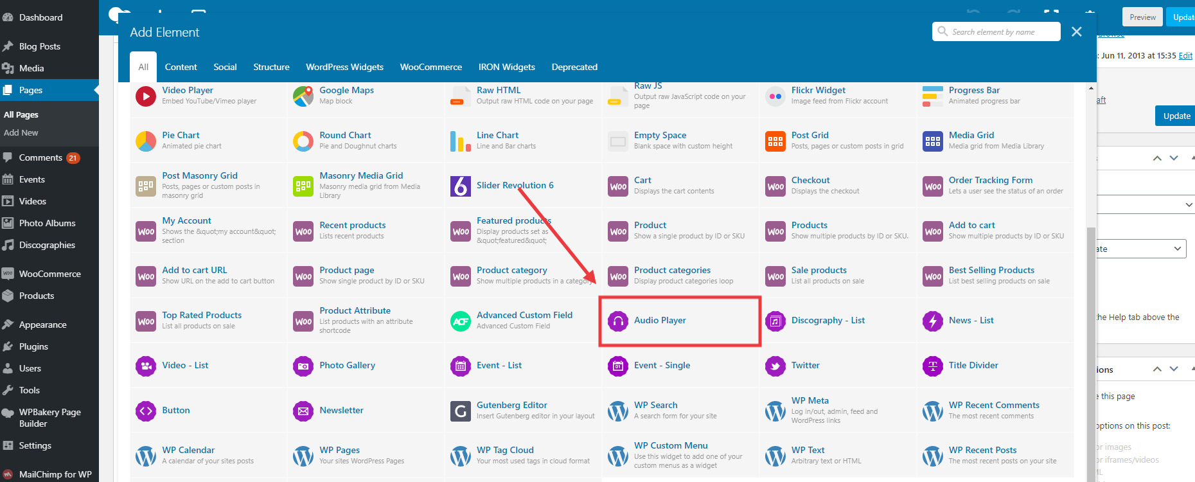Screen dimensions: 1195x482
Task: Choose the Photo Gallery camera icon
Action: (303, 366)
